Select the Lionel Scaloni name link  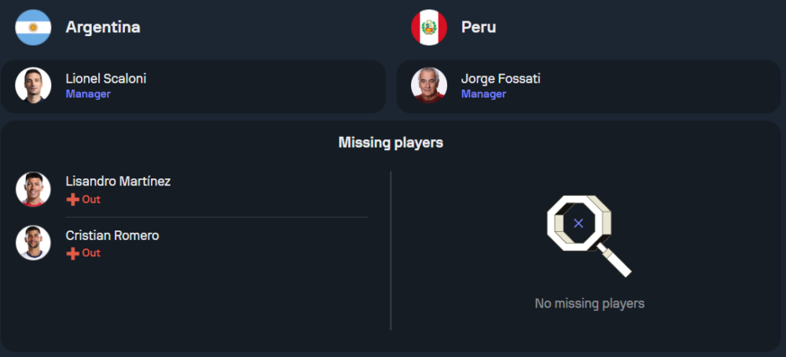(x=106, y=79)
